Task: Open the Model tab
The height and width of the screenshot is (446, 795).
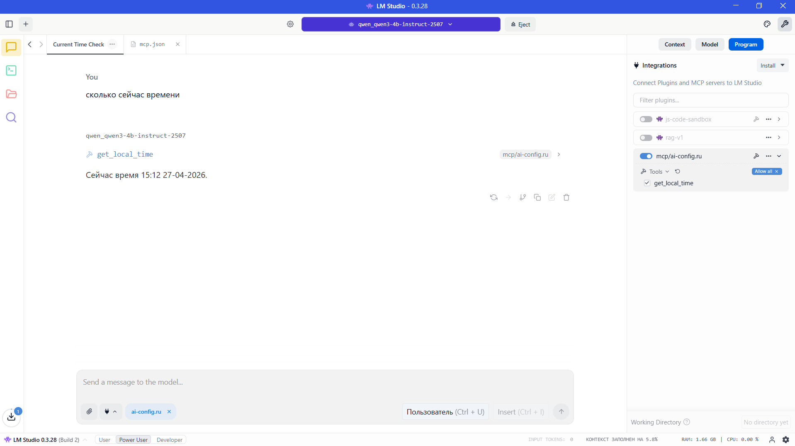Action: point(710,44)
